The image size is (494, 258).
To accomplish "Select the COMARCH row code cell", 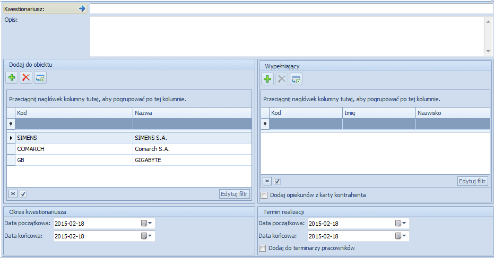I will point(74,149).
